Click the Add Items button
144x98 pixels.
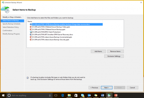(x=98, y=52)
